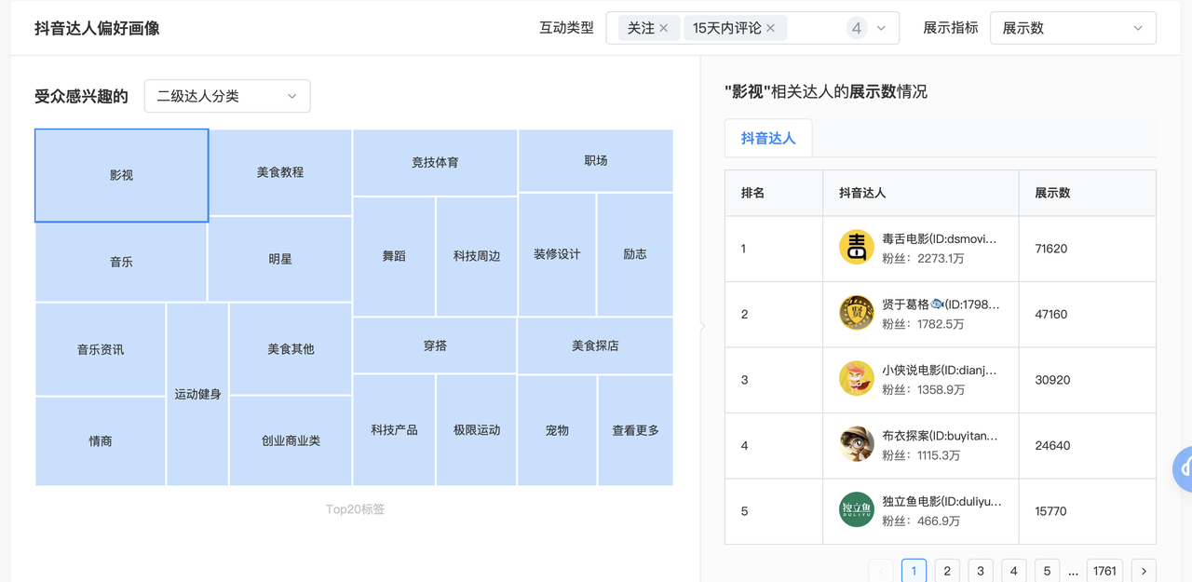This screenshot has height=582, width=1192.
Task: Open 独立鱼电影 avatar
Action: [857, 510]
